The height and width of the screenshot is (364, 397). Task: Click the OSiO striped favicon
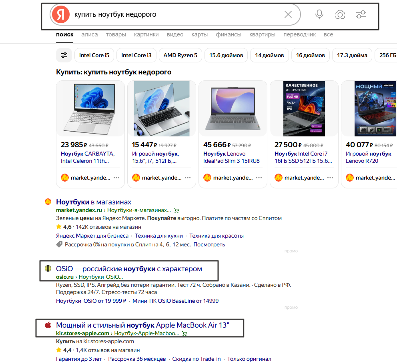coord(48,268)
